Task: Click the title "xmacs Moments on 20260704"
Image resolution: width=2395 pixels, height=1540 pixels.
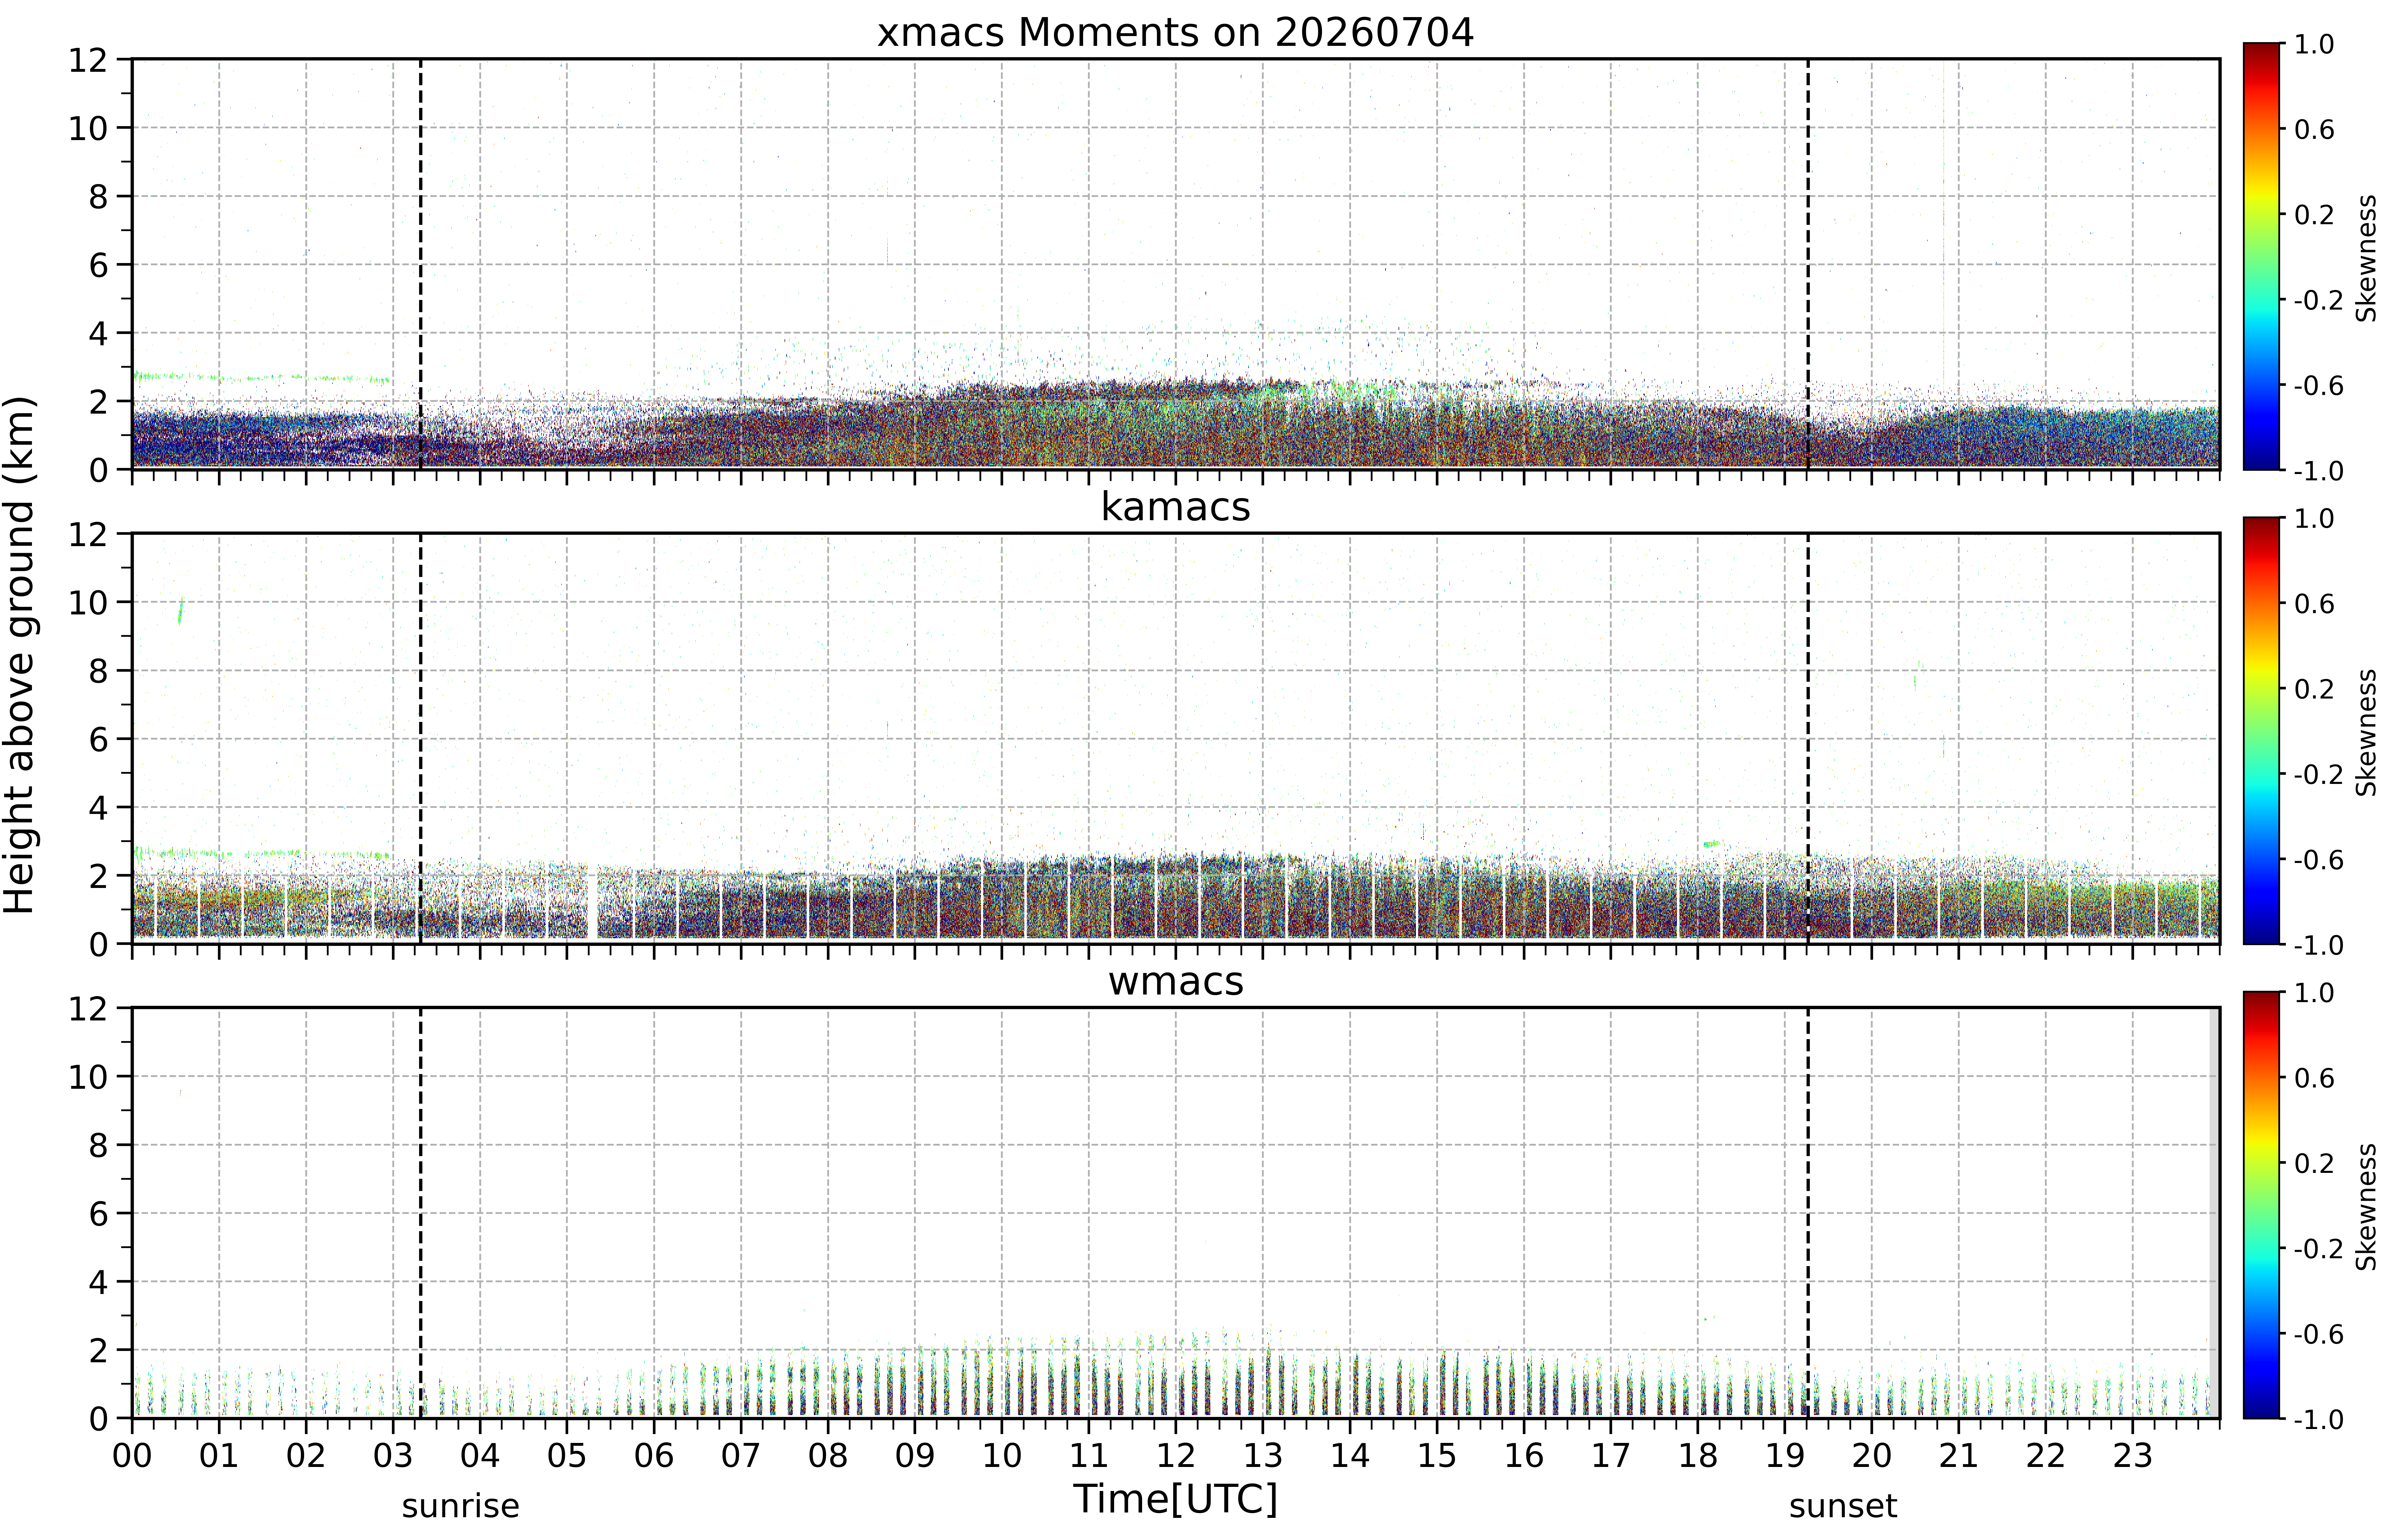Action: point(1176,33)
